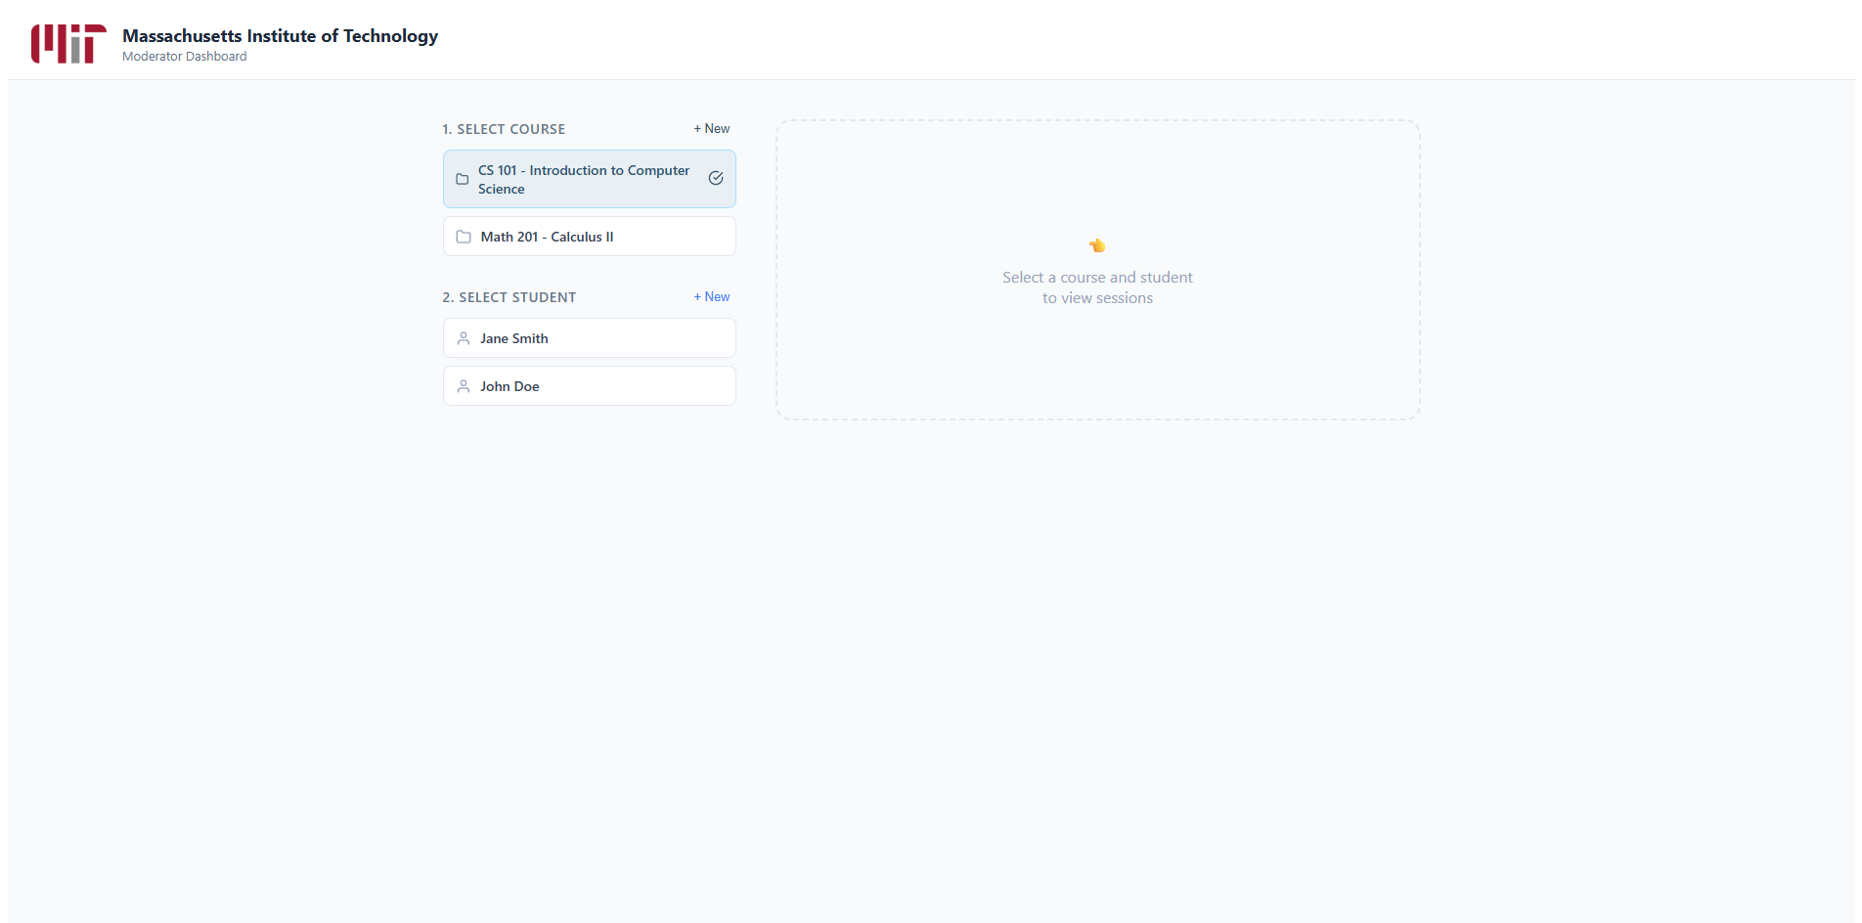Open the SELECT COURSE section header
This screenshot has height=923, width=1862.
(504, 128)
